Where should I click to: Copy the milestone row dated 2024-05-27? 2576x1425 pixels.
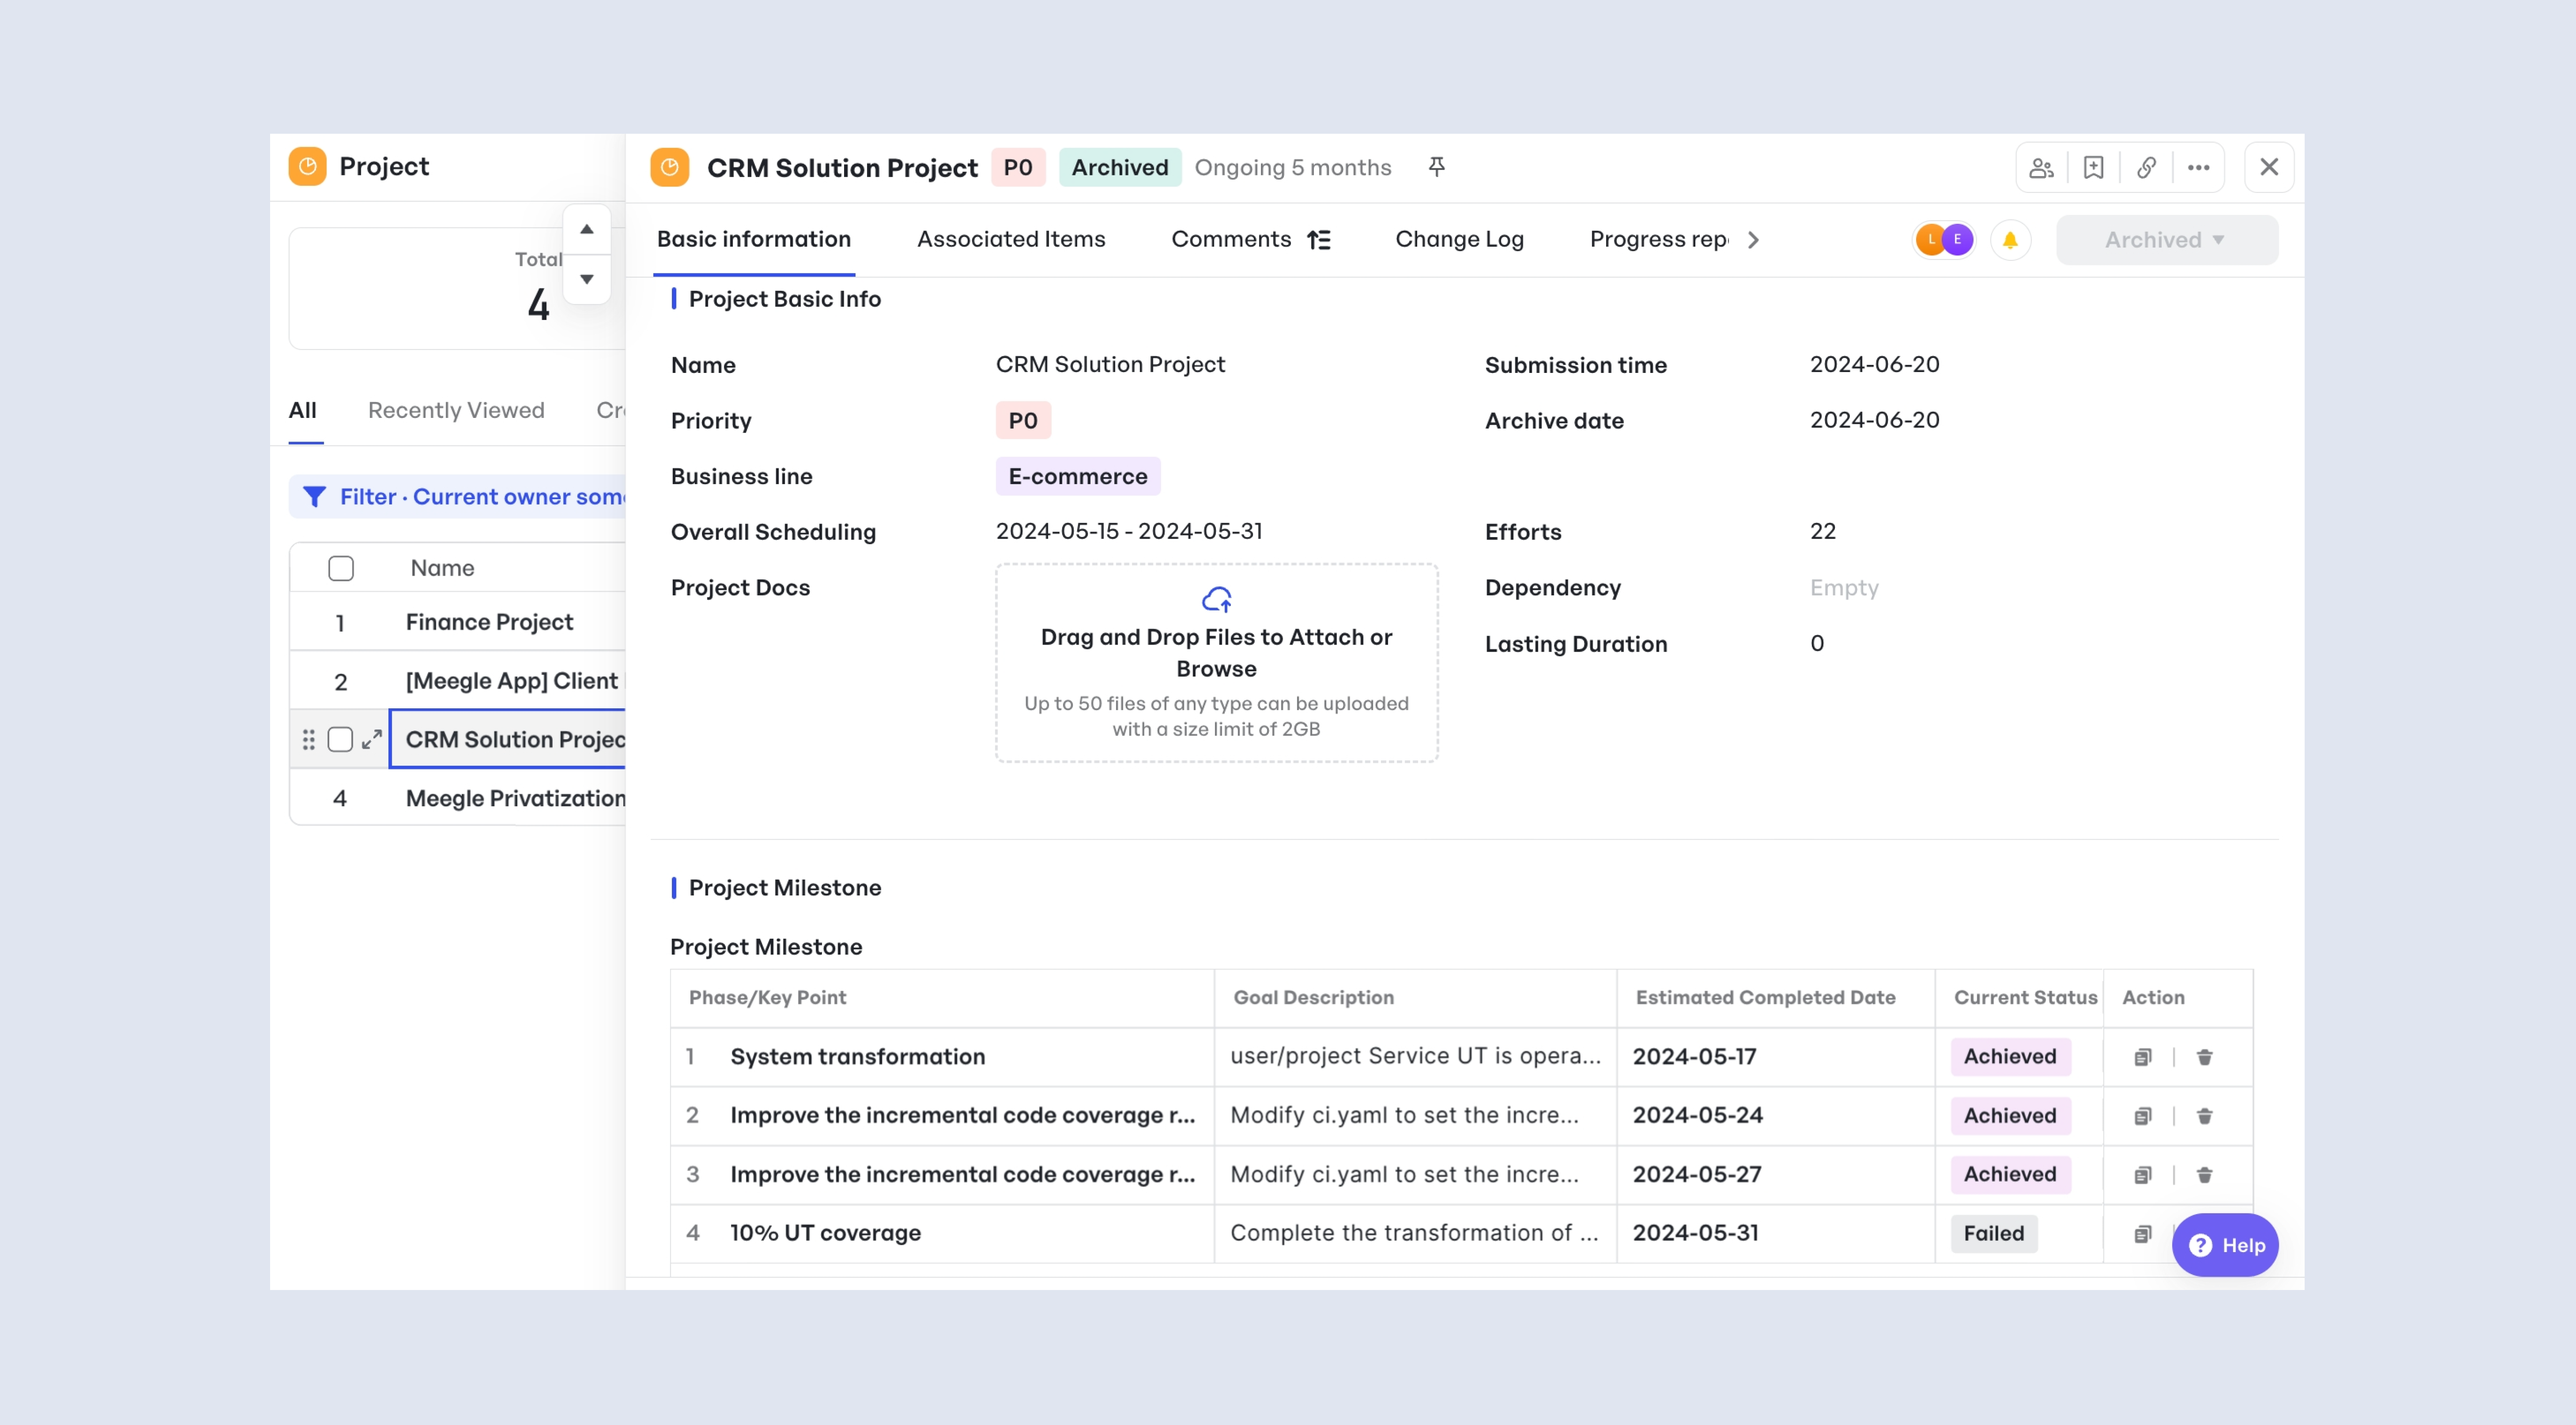point(2142,1175)
